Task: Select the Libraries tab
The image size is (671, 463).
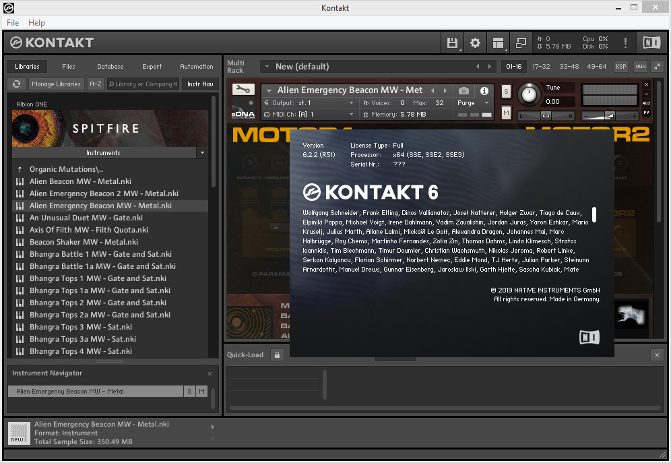Action: (x=27, y=66)
